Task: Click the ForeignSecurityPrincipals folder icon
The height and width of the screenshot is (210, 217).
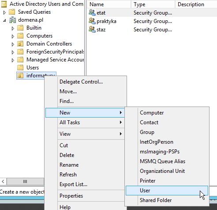Action: (20, 52)
